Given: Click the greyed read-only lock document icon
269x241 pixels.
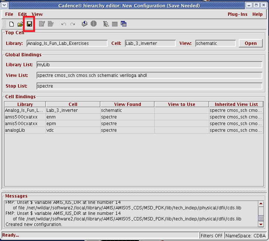Looking at the screenshot, I should click(51, 24).
